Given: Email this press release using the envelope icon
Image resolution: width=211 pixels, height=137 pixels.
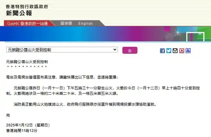Looking at the screenshot, I should 175,51.
